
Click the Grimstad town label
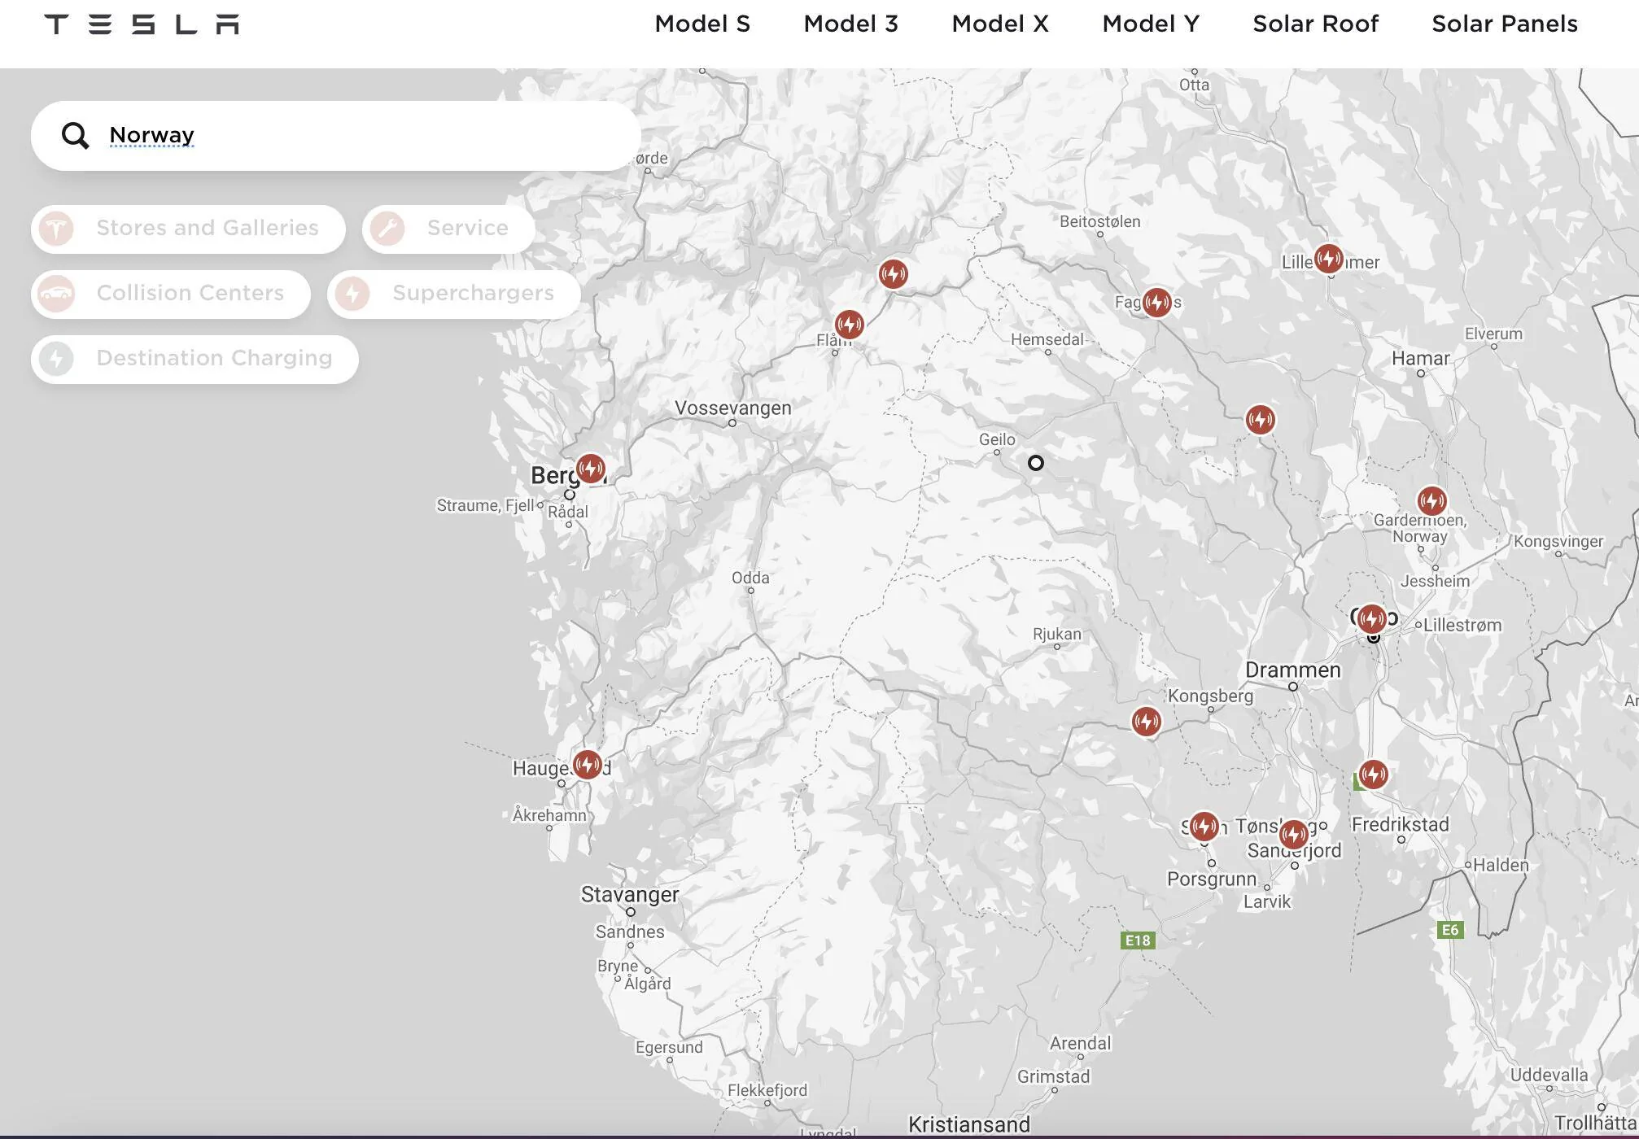pyautogui.click(x=1054, y=1076)
